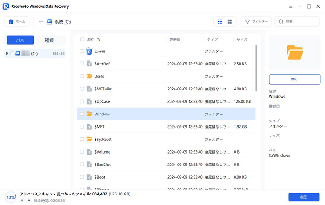Switch to list view layout
The height and width of the screenshot is (205, 325).
[220, 21]
